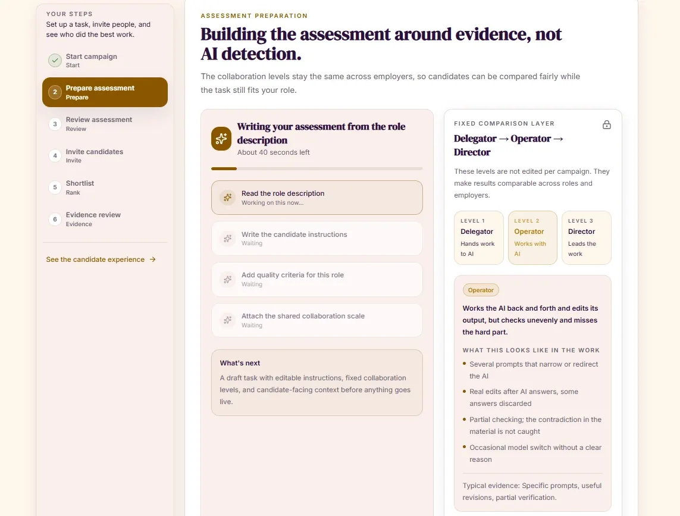680x516 pixels.
Task: Click the sparkle icon on Attach the shared collaboration scale
Action: point(227,320)
